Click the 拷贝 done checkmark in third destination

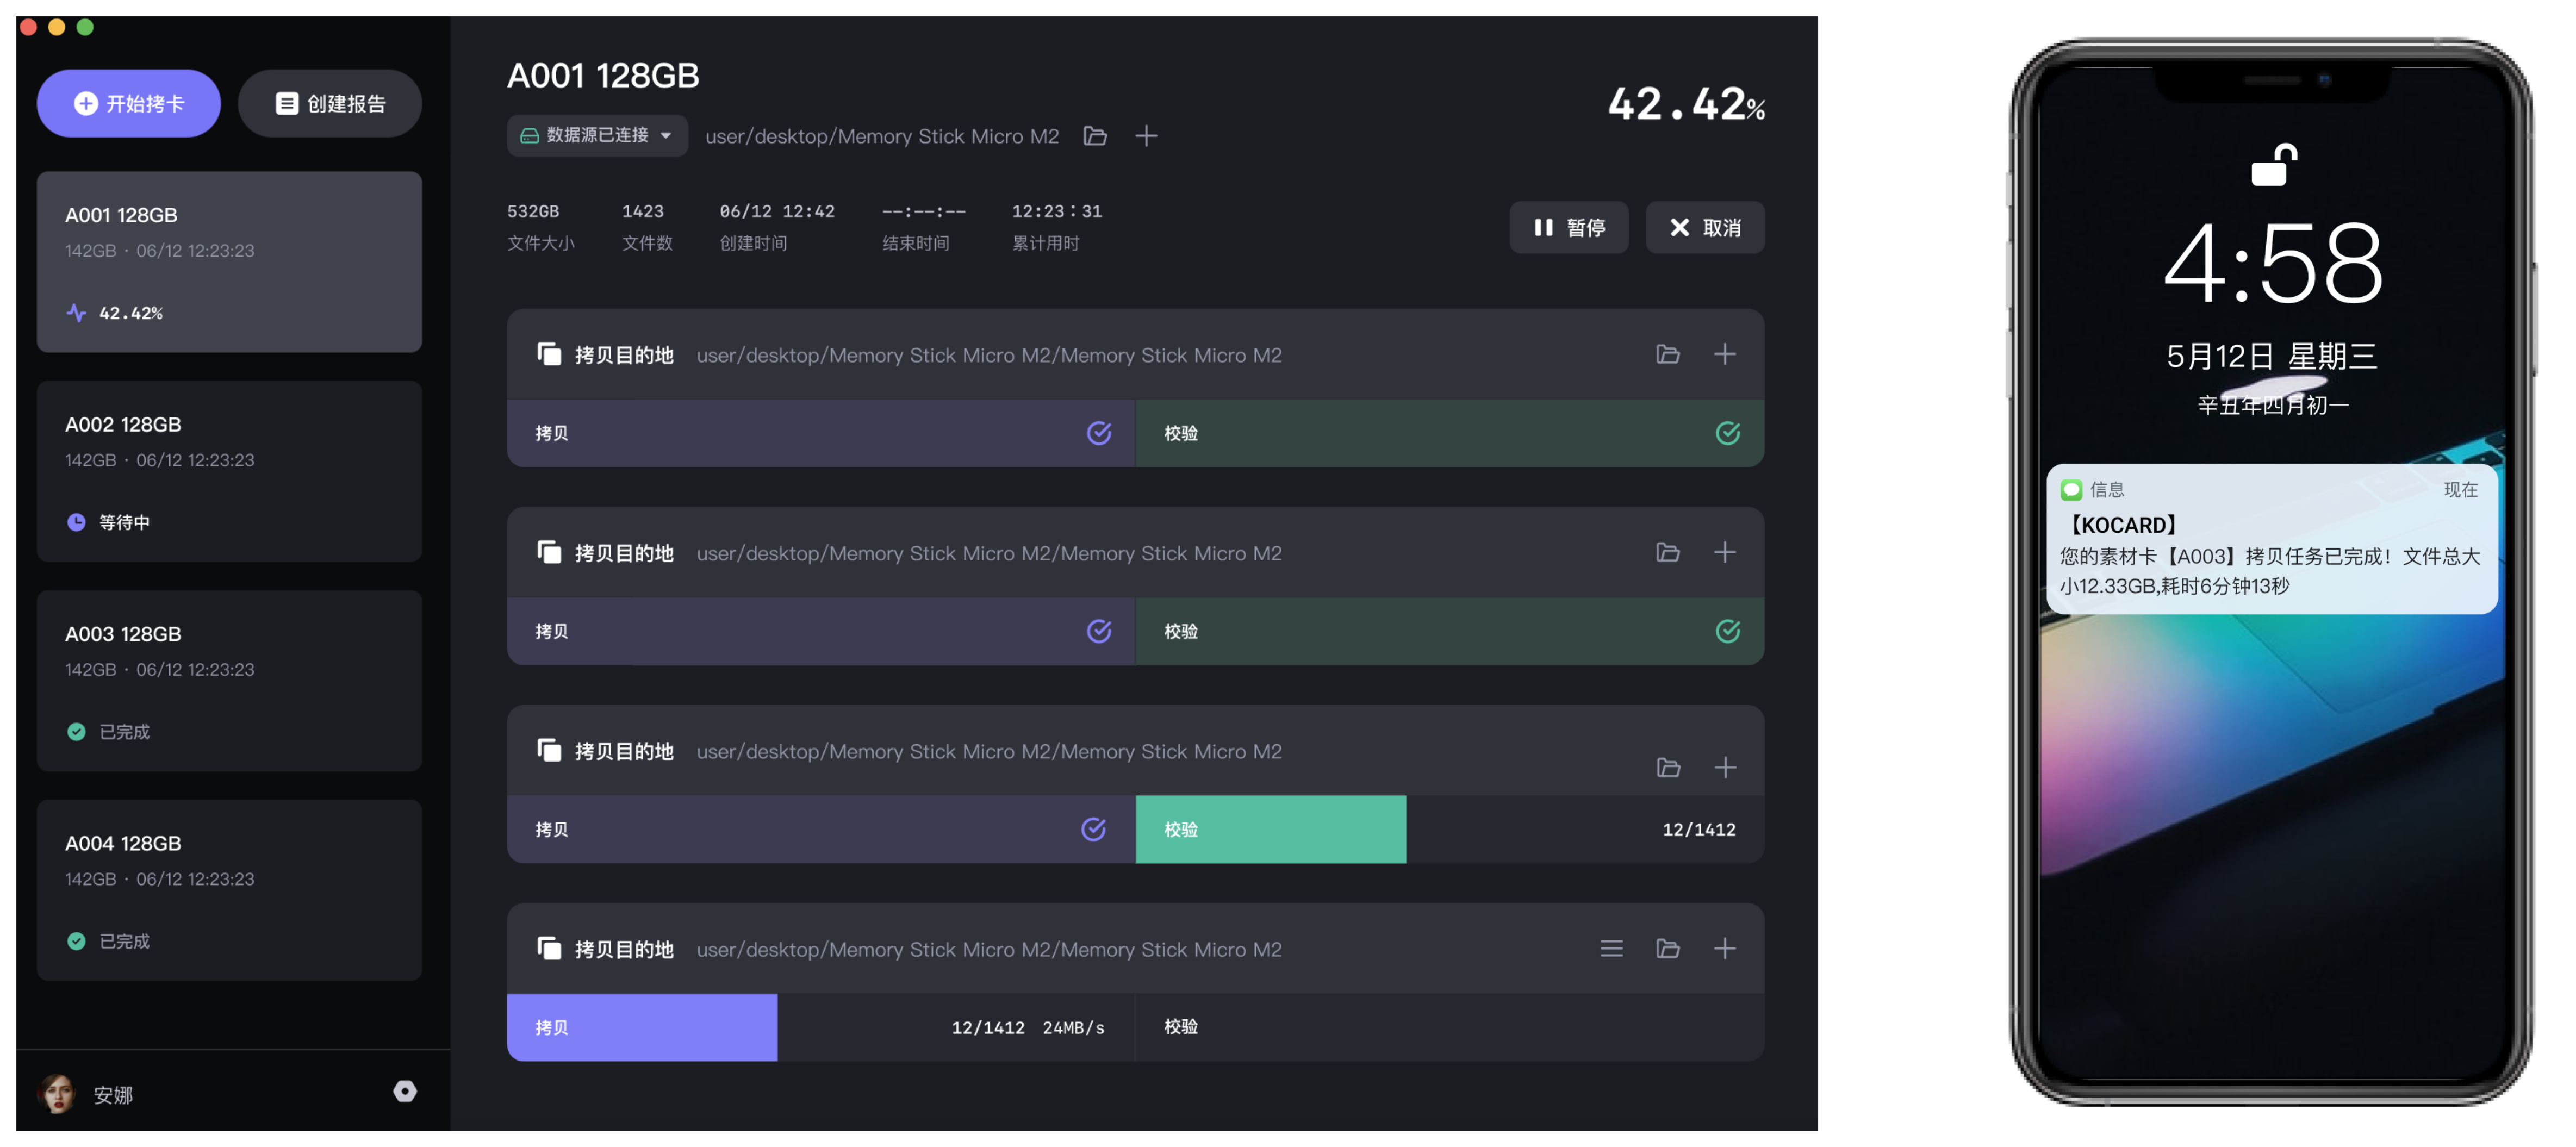point(1094,828)
